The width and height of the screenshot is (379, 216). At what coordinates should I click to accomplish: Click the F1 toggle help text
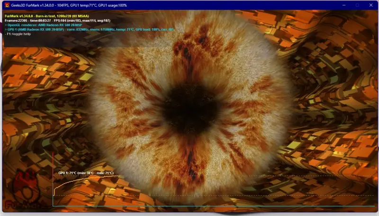click(17, 34)
